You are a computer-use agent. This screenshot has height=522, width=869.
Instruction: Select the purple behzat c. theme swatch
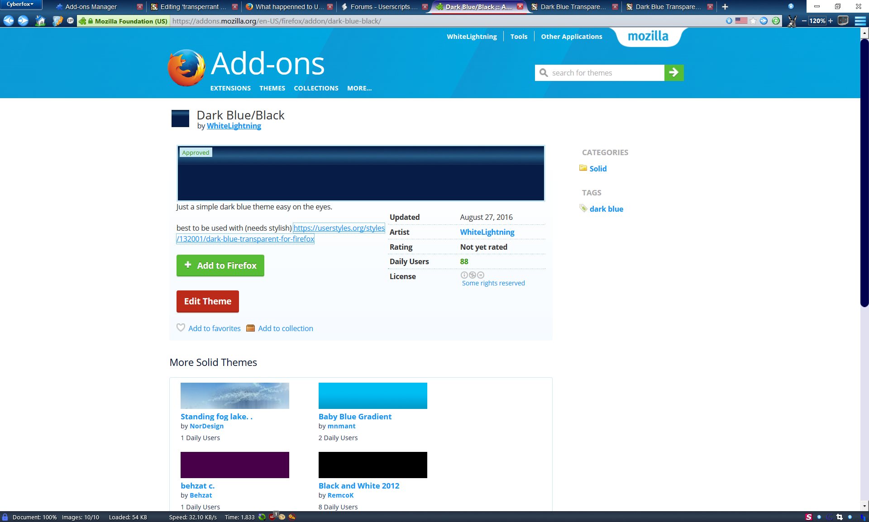235,465
